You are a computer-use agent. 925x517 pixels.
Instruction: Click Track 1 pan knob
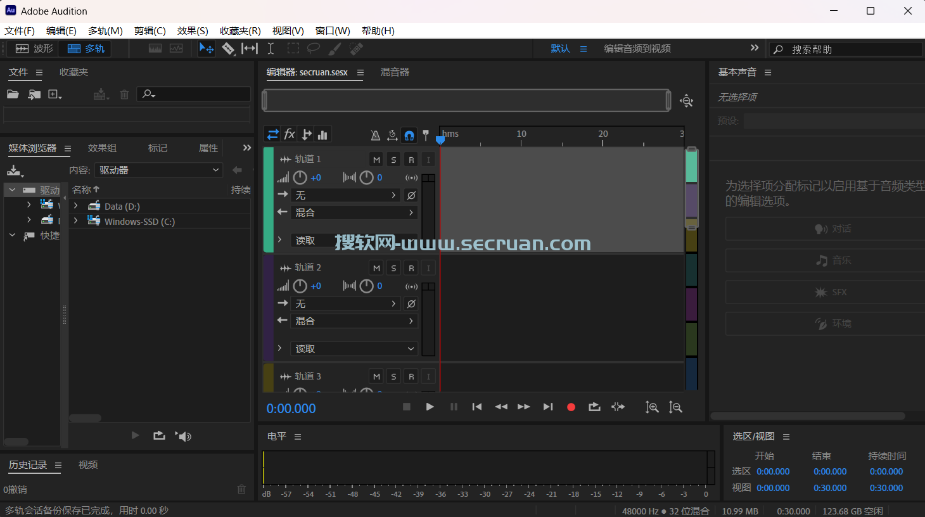click(367, 178)
